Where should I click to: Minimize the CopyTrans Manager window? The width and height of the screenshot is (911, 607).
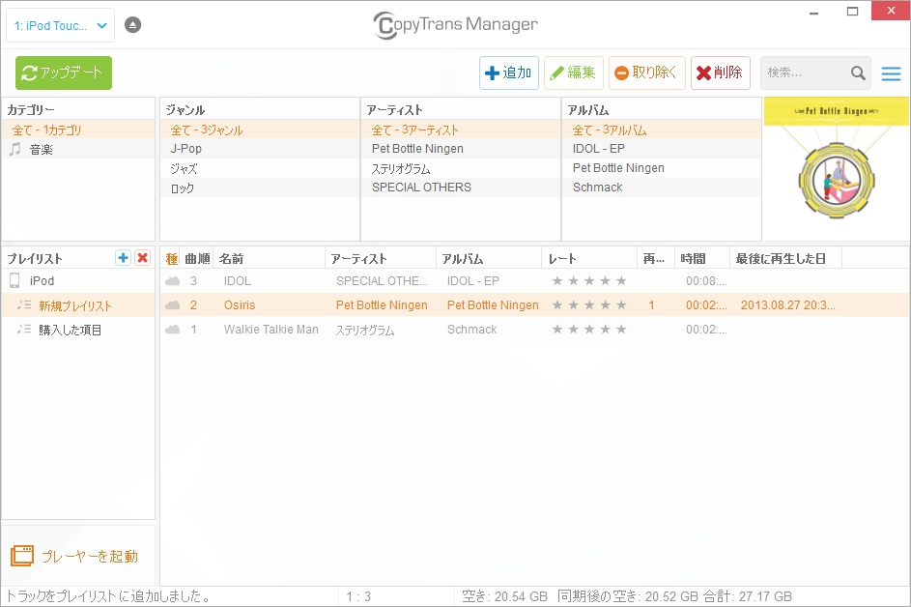pos(814,11)
